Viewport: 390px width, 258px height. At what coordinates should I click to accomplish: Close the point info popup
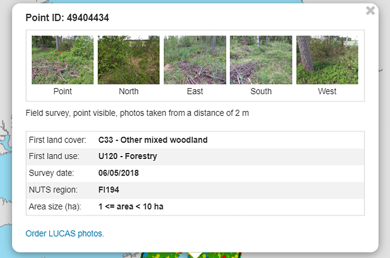click(x=370, y=10)
